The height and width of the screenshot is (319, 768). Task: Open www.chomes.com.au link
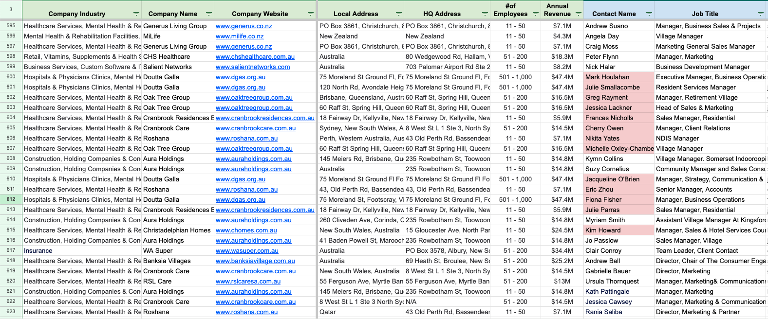pos(246,230)
